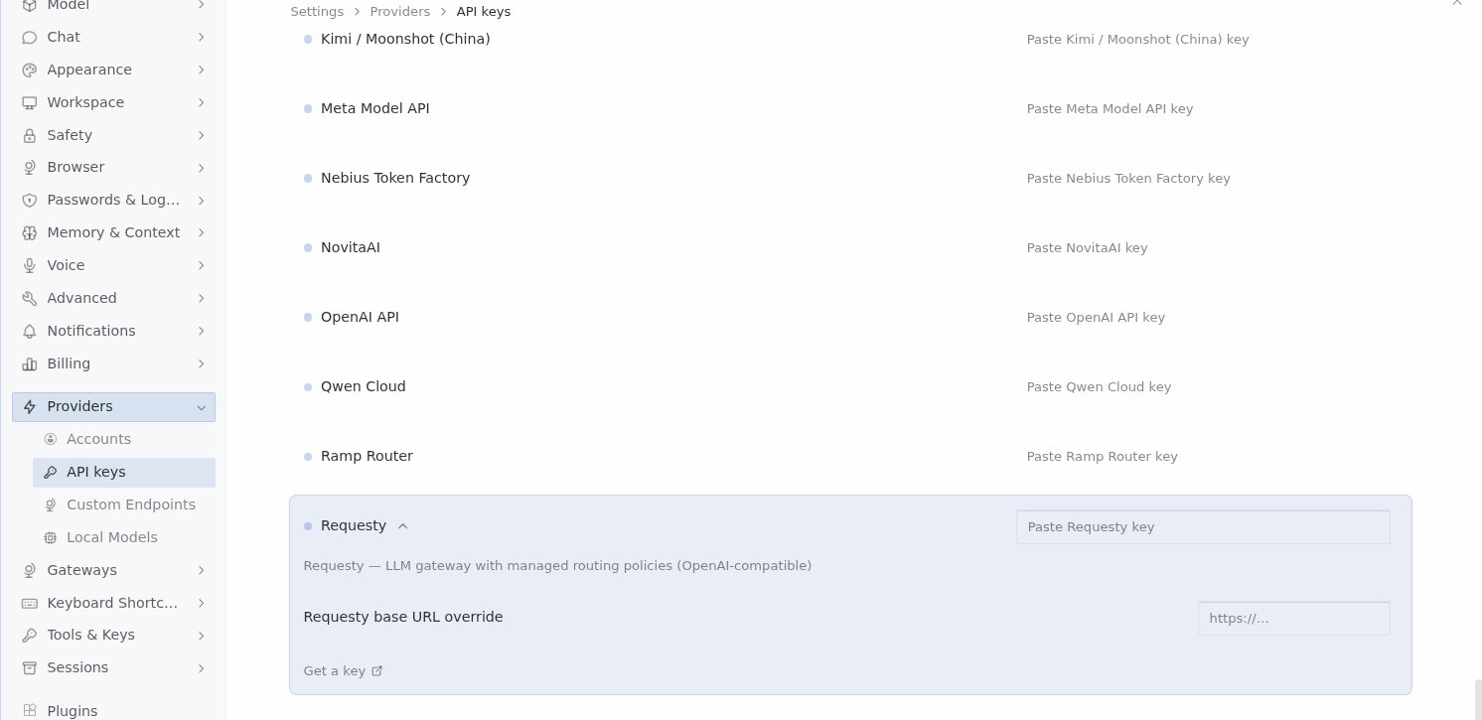Click the Chat speech bubble icon
The image size is (1482, 720).
(x=30, y=38)
